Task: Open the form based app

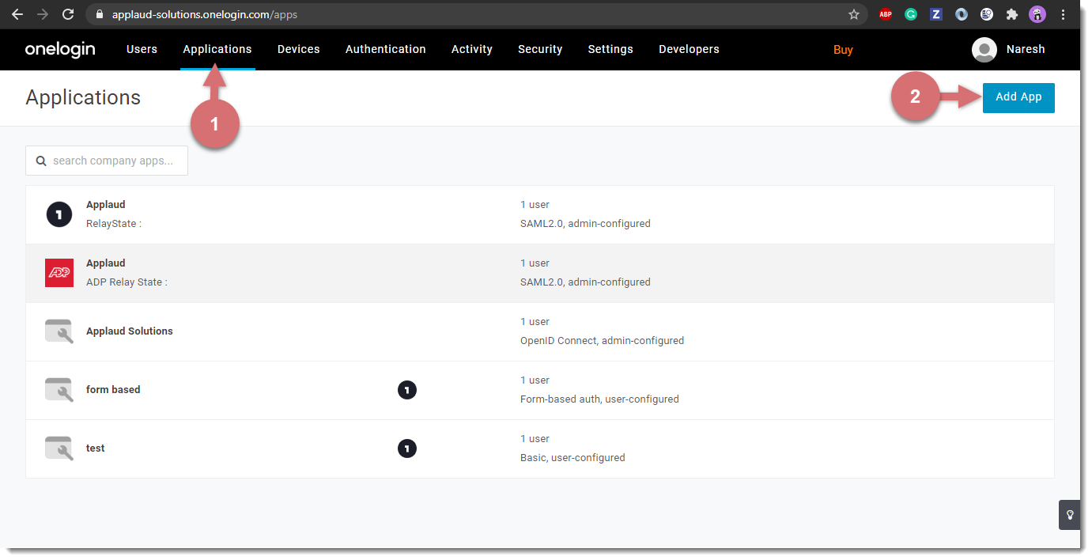Action: [540, 390]
